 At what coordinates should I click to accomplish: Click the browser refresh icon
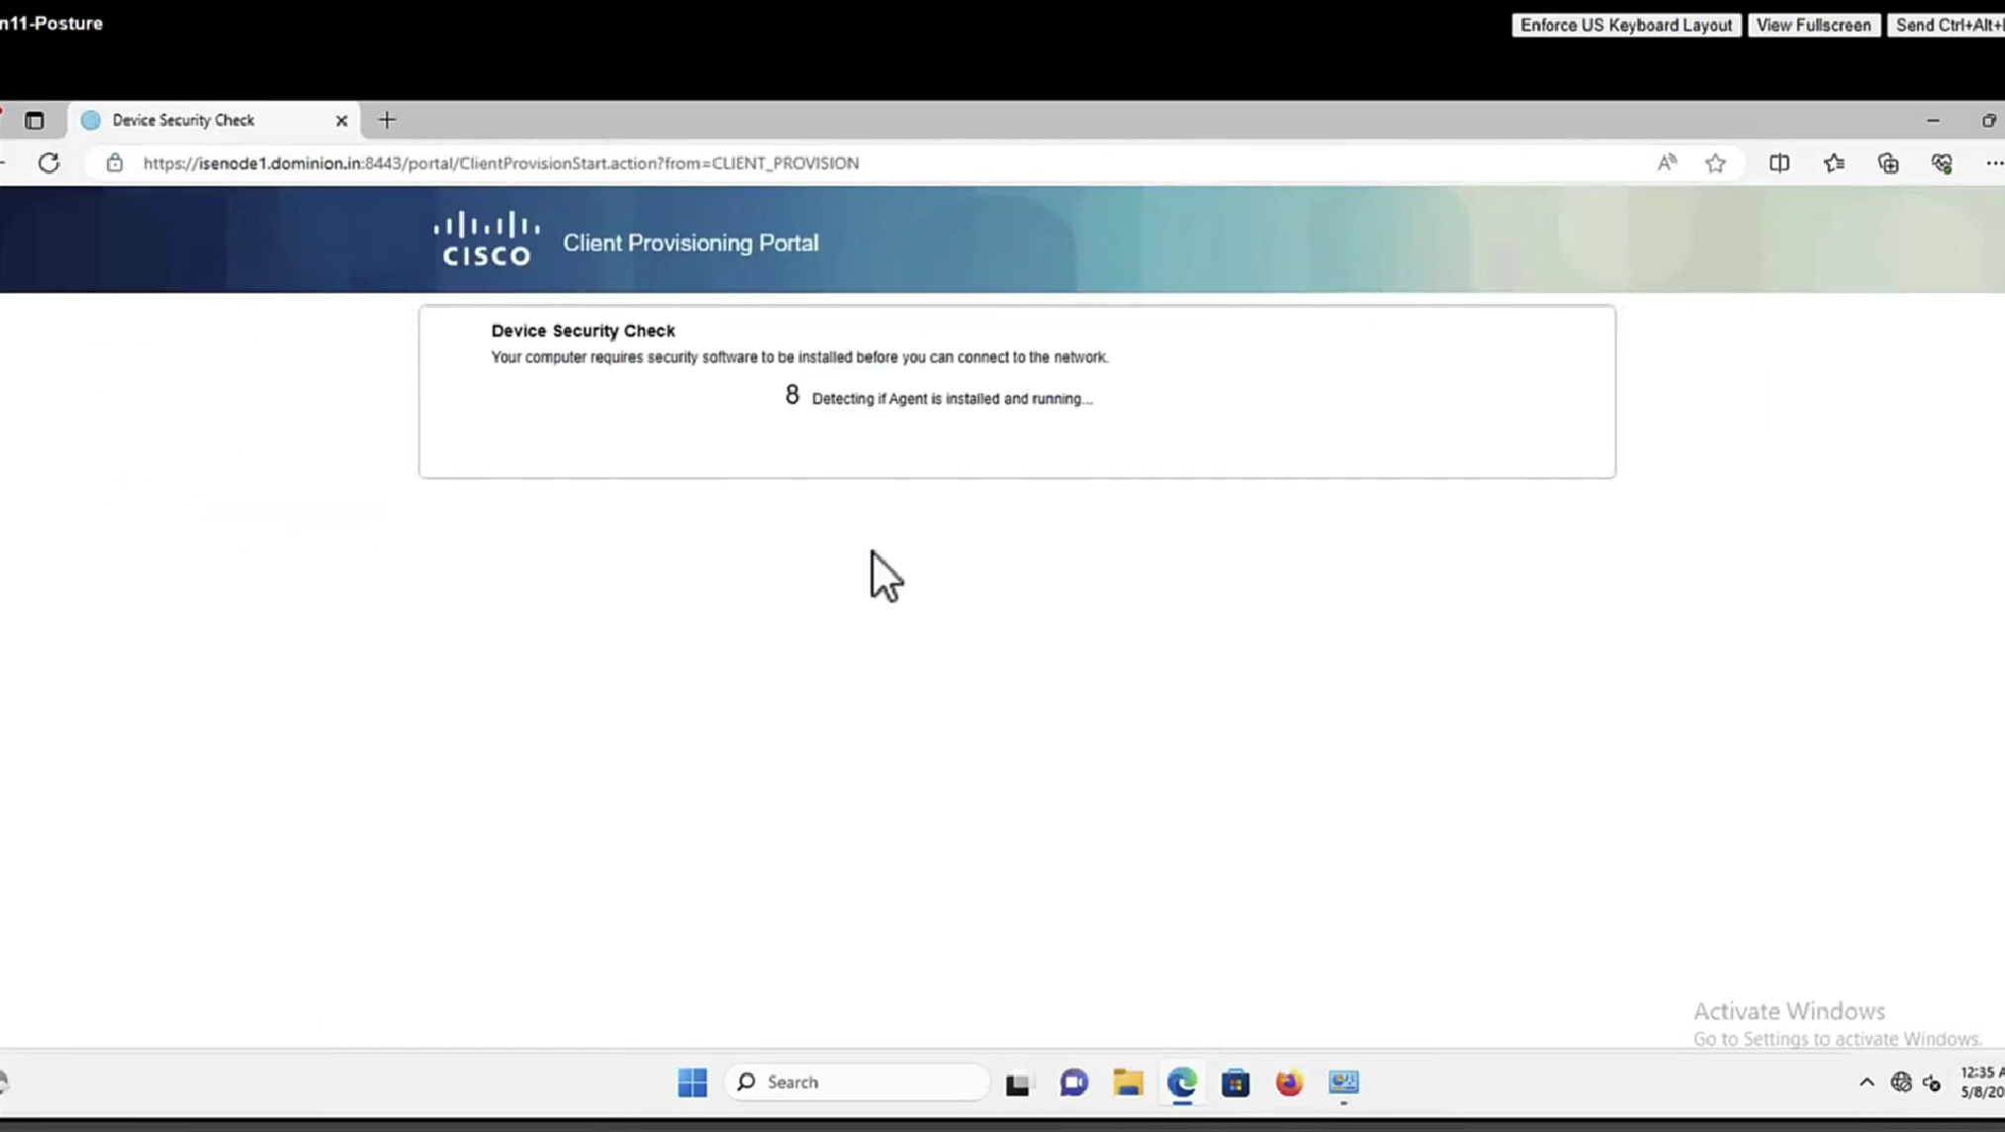click(48, 163)
